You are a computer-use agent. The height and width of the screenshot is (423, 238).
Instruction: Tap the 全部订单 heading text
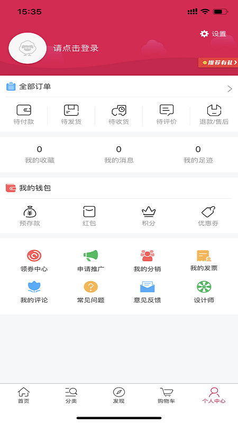tap(35, 87)
